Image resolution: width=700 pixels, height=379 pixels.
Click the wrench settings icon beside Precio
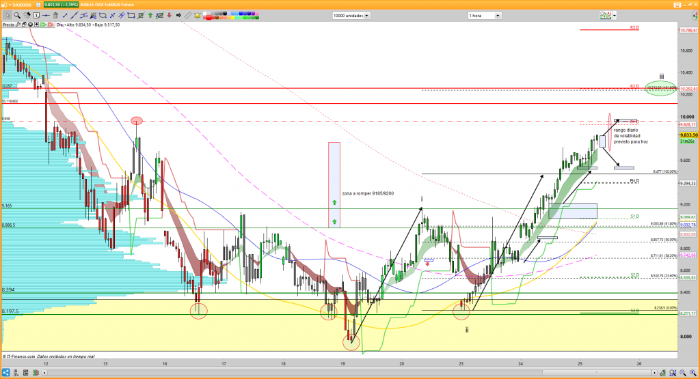click(x=19, y=25)
